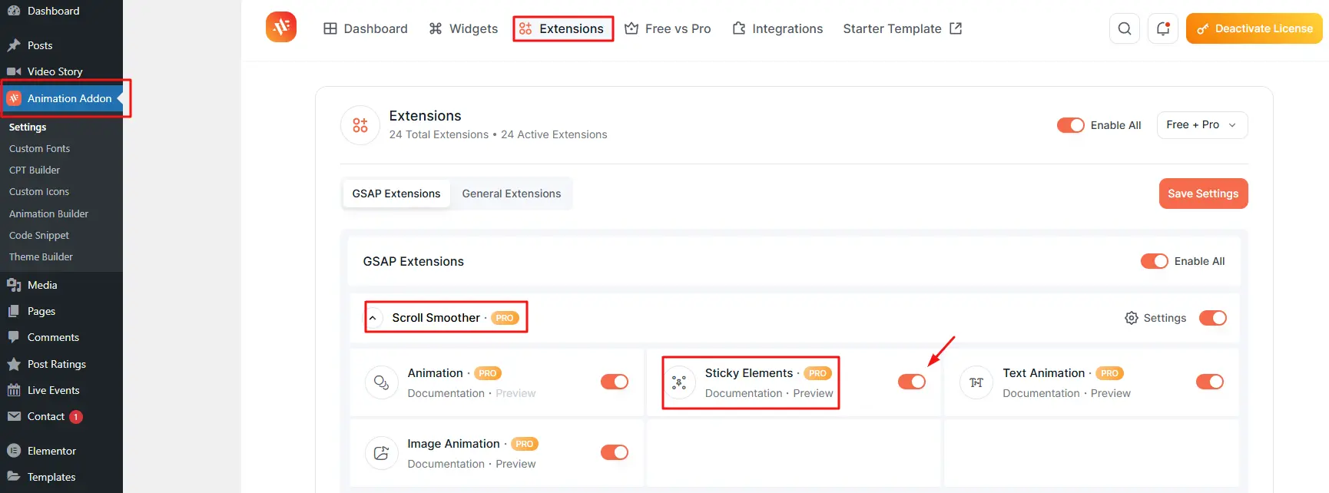Open the Widgets menu item
1329x493 pixels.
[463, 28]
